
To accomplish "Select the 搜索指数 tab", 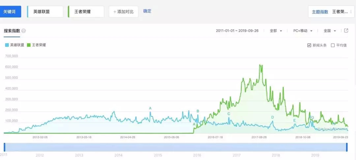I will click(12, 31).
